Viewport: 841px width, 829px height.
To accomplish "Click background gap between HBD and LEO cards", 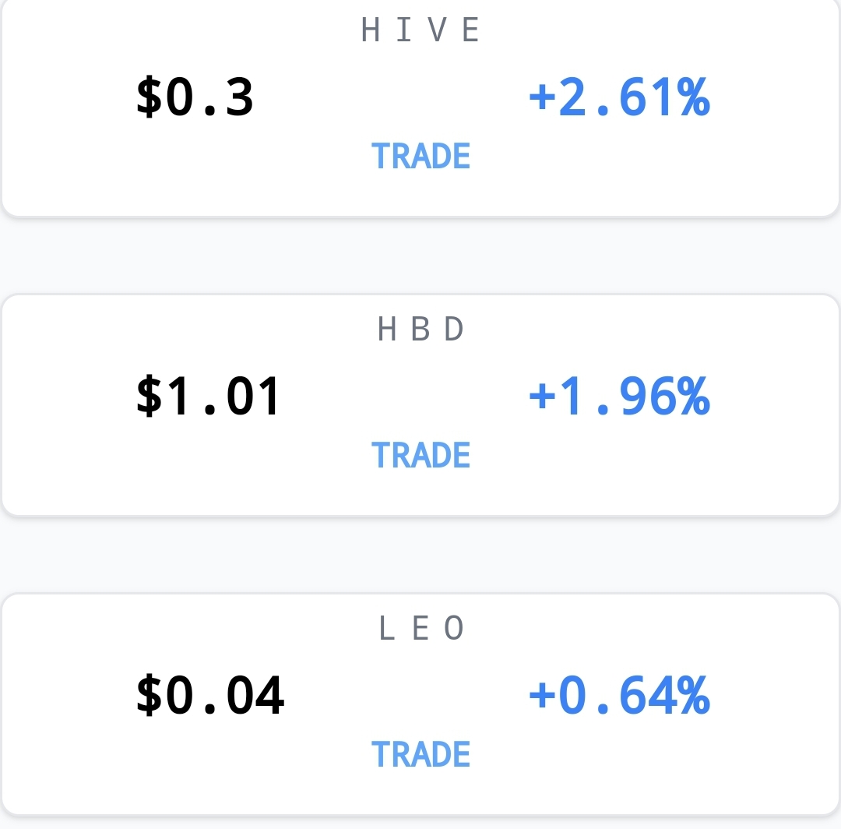I will point(420,555).
